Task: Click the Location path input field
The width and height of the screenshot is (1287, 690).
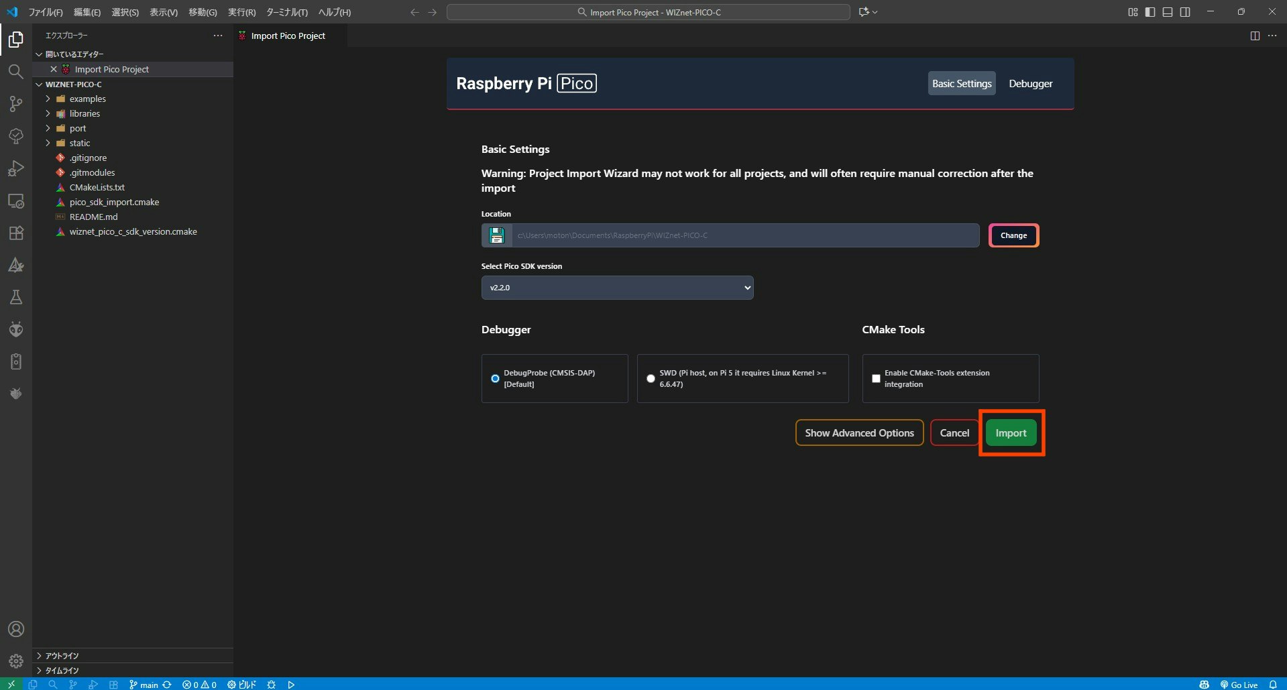Action: (x=745, y=235)
